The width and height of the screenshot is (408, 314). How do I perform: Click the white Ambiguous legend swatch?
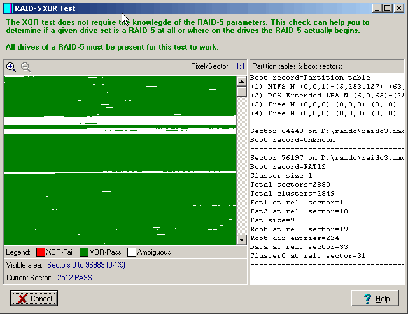pos(132,252)
